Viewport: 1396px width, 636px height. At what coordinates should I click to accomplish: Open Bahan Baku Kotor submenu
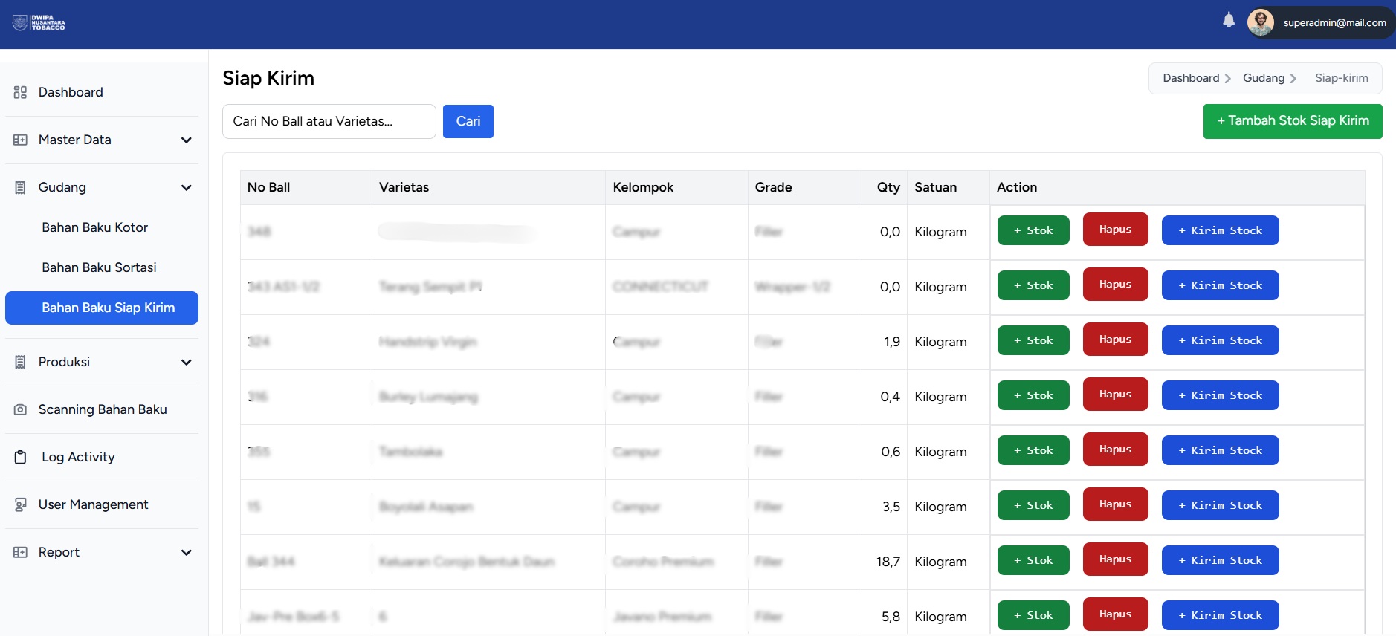(102, 227)
